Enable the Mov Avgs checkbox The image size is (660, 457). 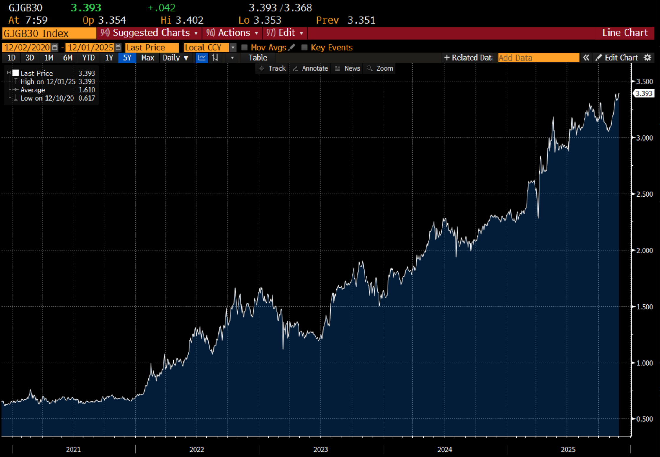(244, 47)
